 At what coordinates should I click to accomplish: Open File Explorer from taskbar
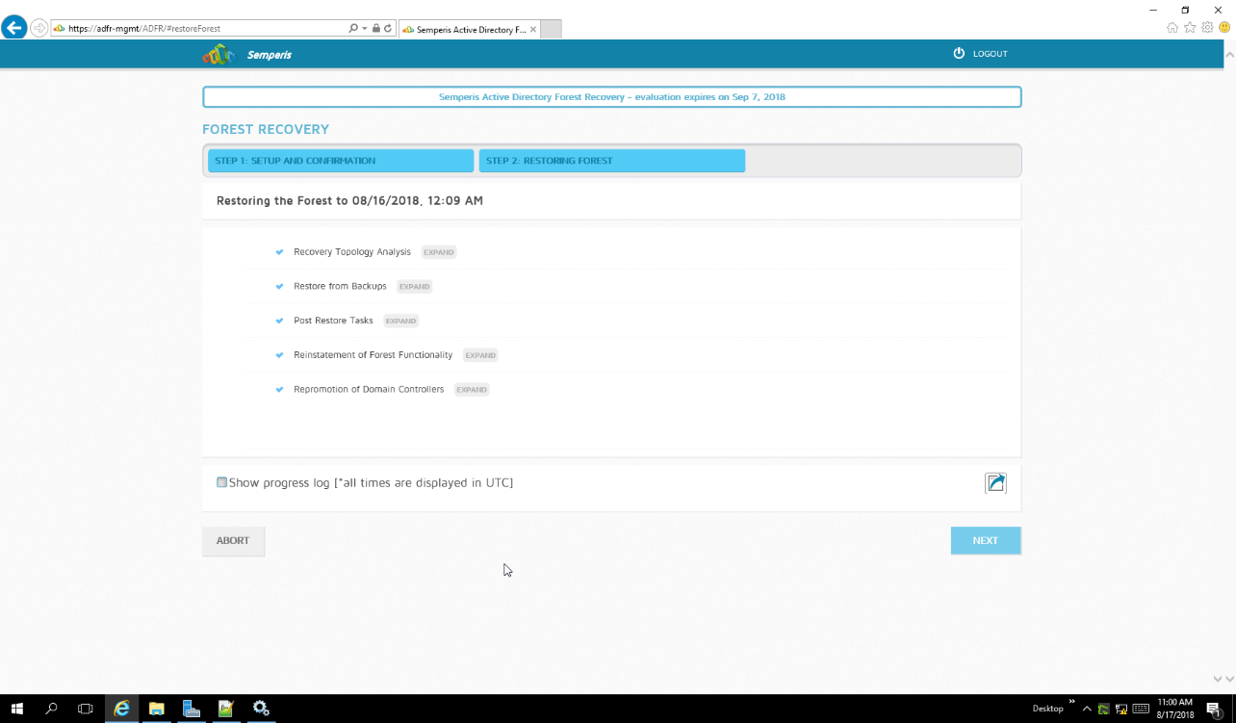pyautogui.click(x=156, y=709)
